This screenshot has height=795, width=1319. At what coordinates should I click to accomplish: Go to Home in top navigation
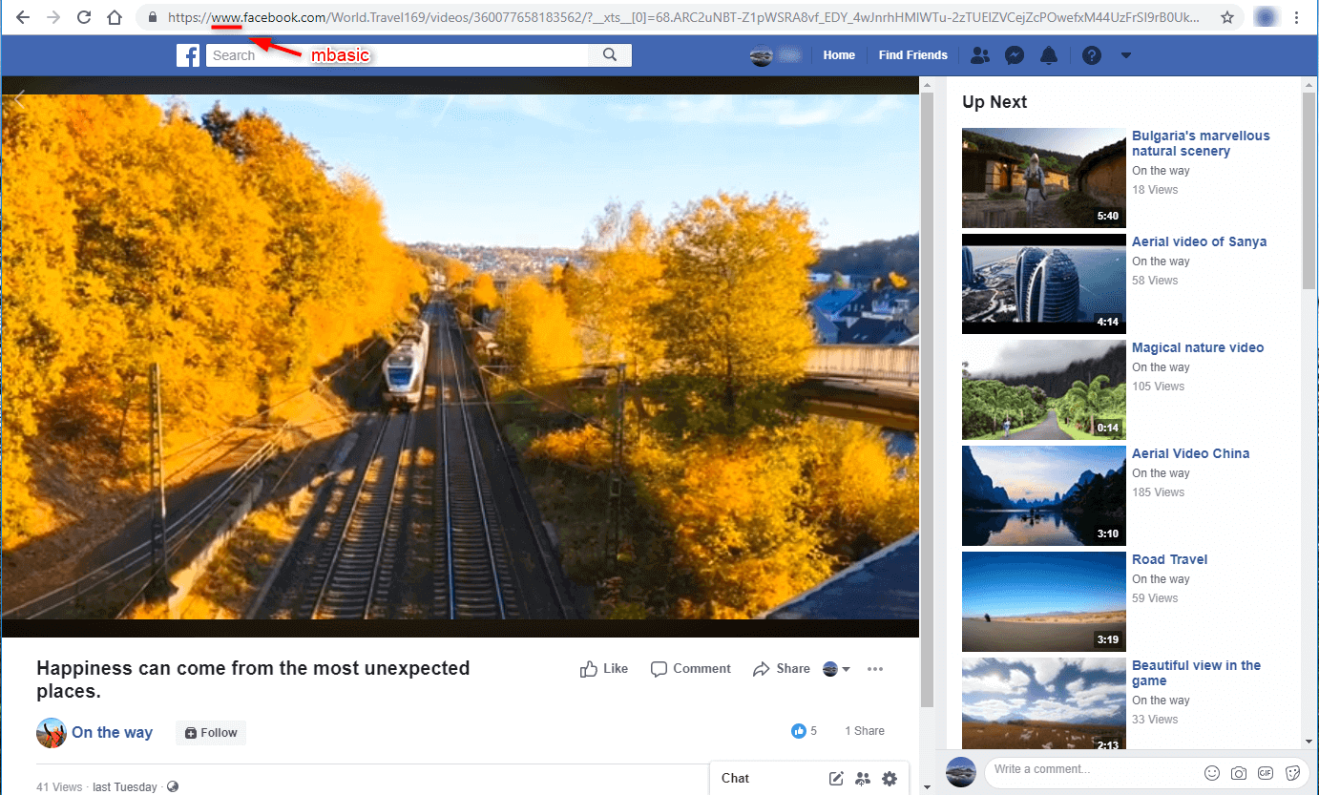839,55
